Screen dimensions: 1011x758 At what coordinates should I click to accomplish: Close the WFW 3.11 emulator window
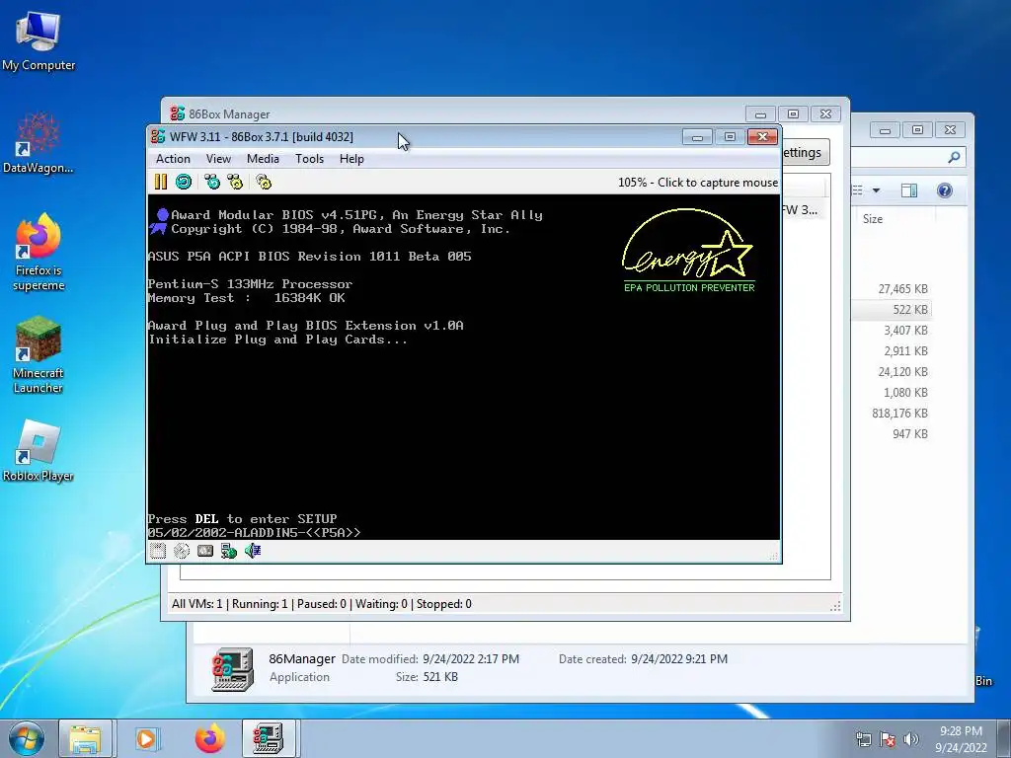(x=763, y=136)
